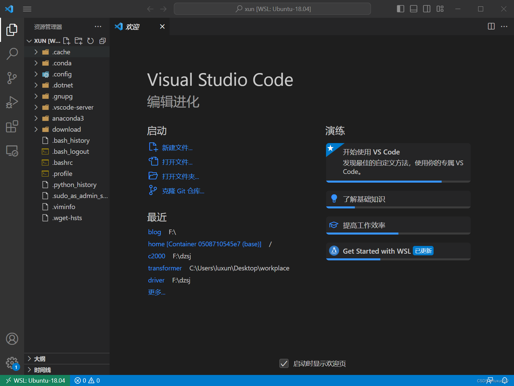This screenshot has width=514, height=386.
Task: Click the Accounts icon near bottom left
Action: [x=12, y=339]
